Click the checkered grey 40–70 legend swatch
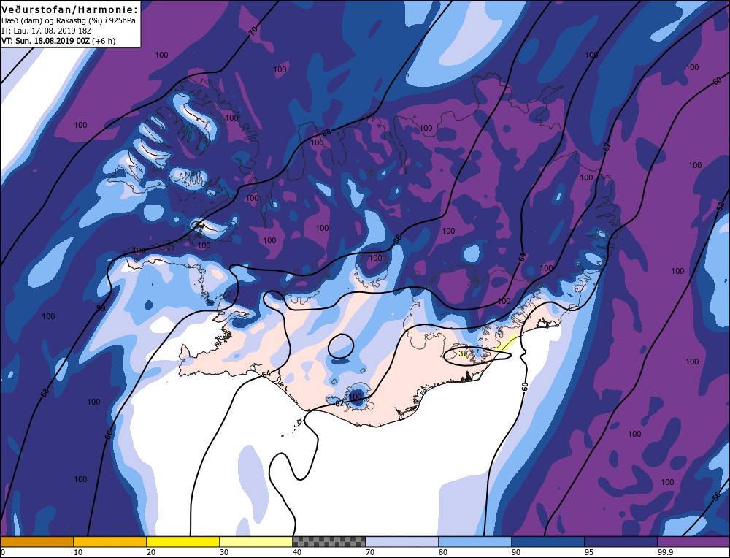The width and height of the screenshot is (730, 558). click(329, 541)
